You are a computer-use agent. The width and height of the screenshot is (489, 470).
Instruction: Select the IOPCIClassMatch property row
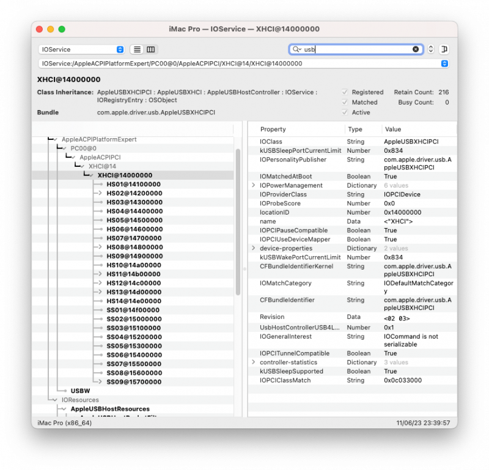353,381
